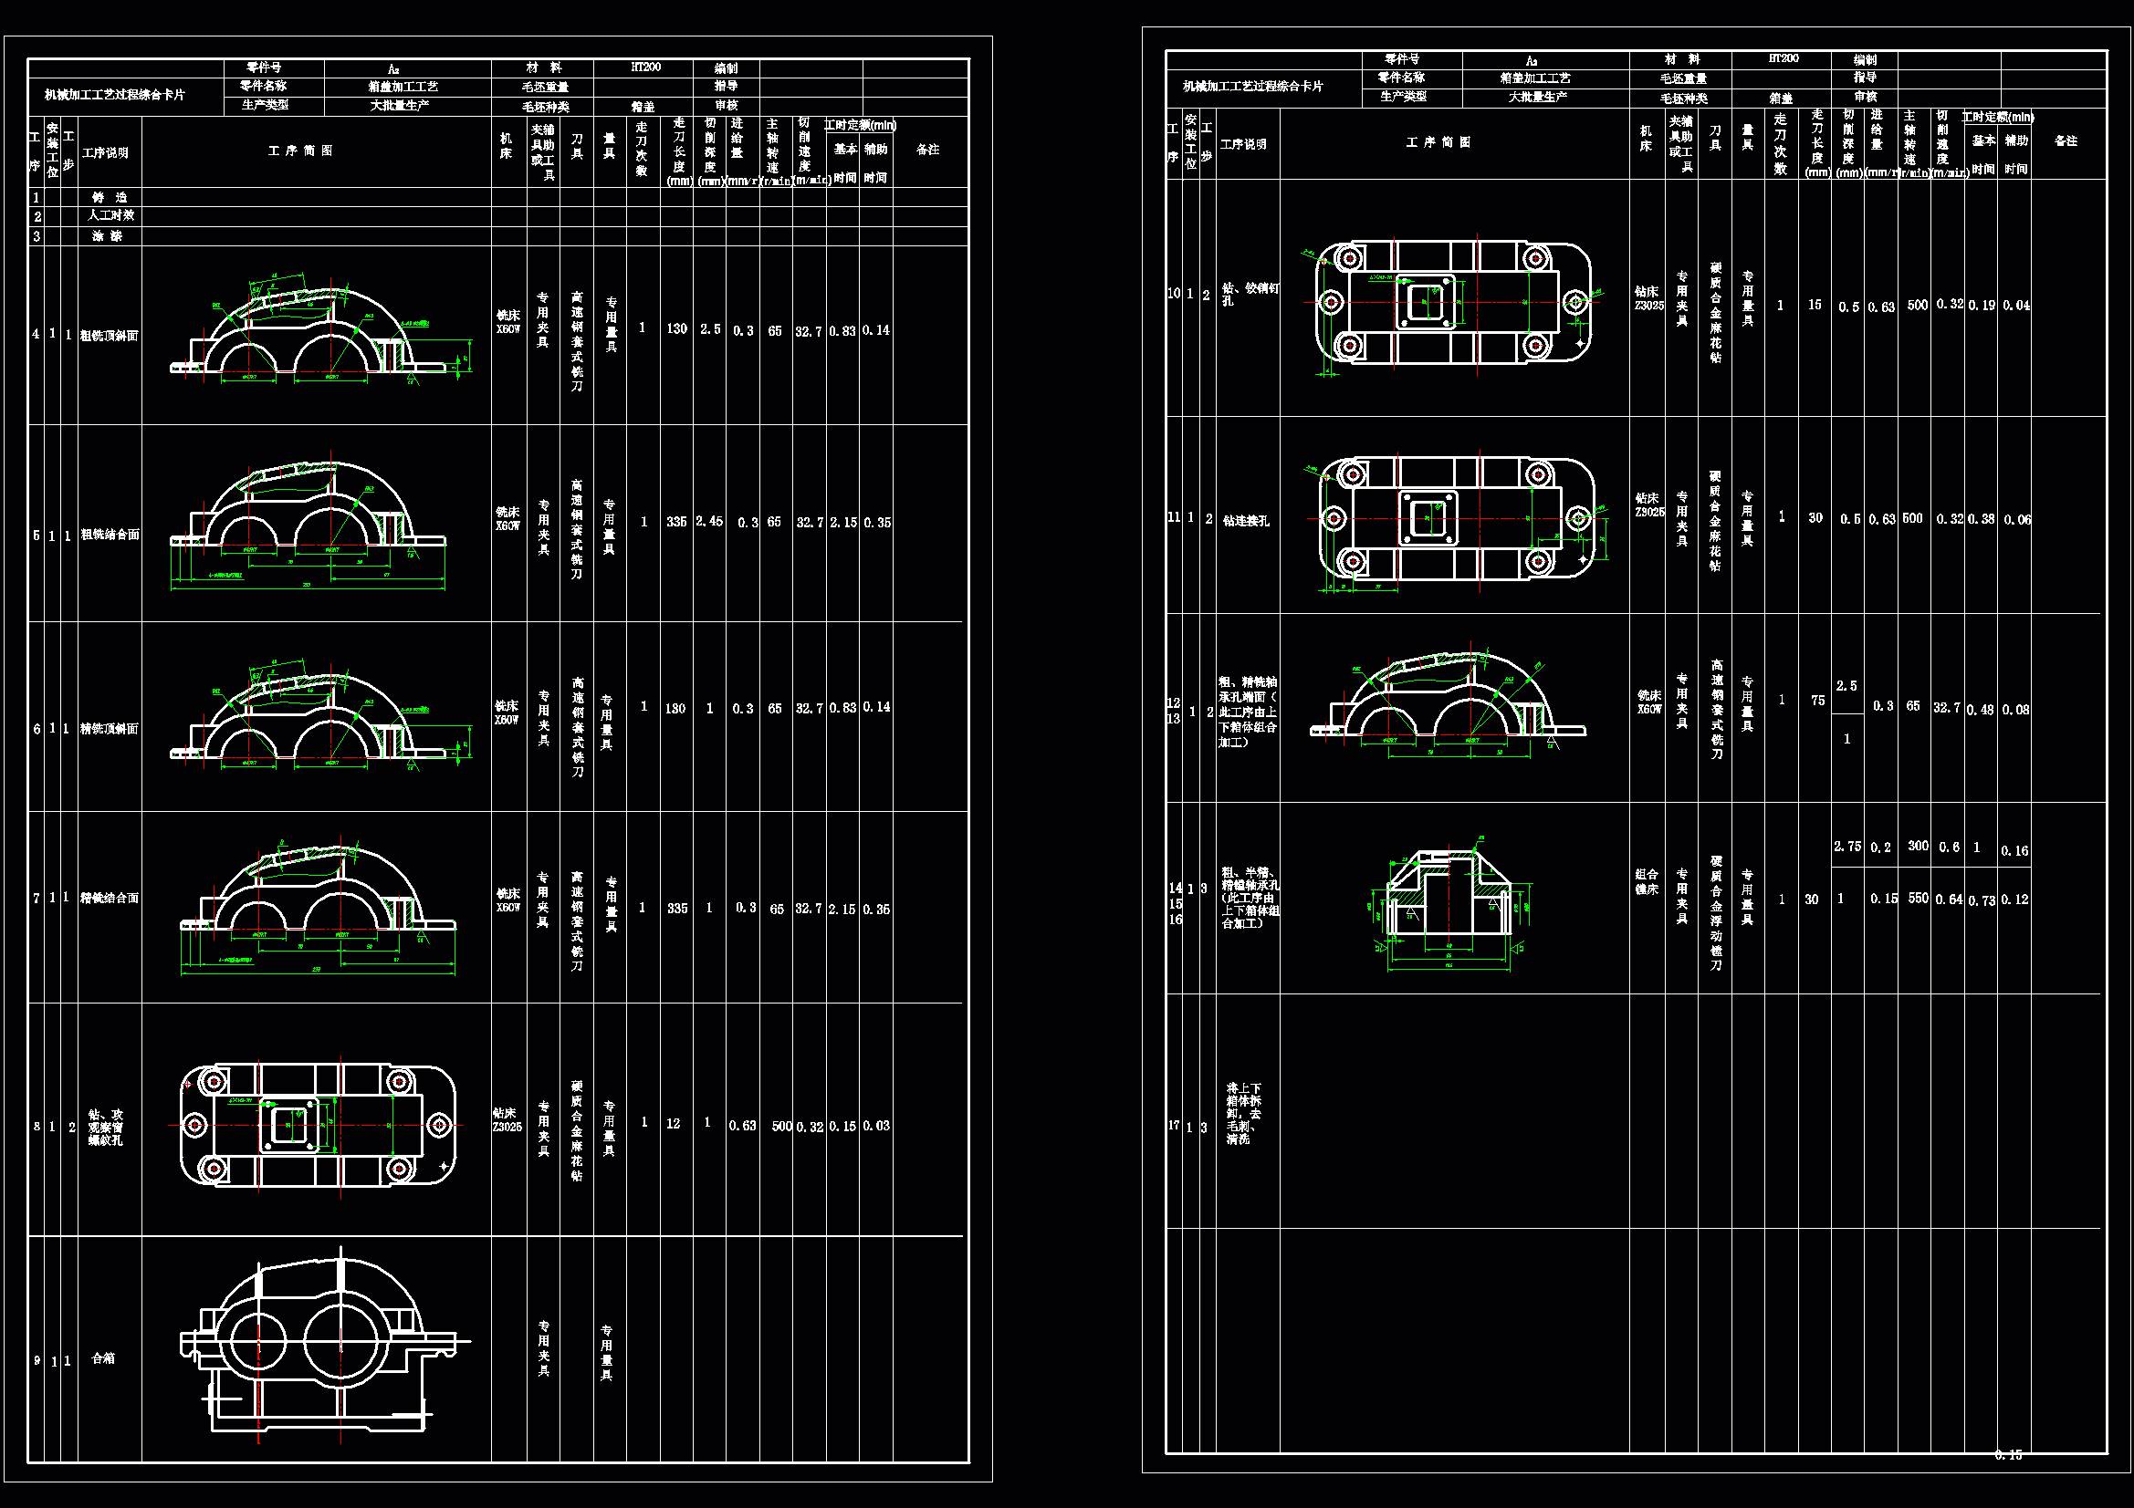The height and width of the screenshot is (1508, 2134).
Task: Select 工序简图 header on the left sheet
Action: click(300, 151)
